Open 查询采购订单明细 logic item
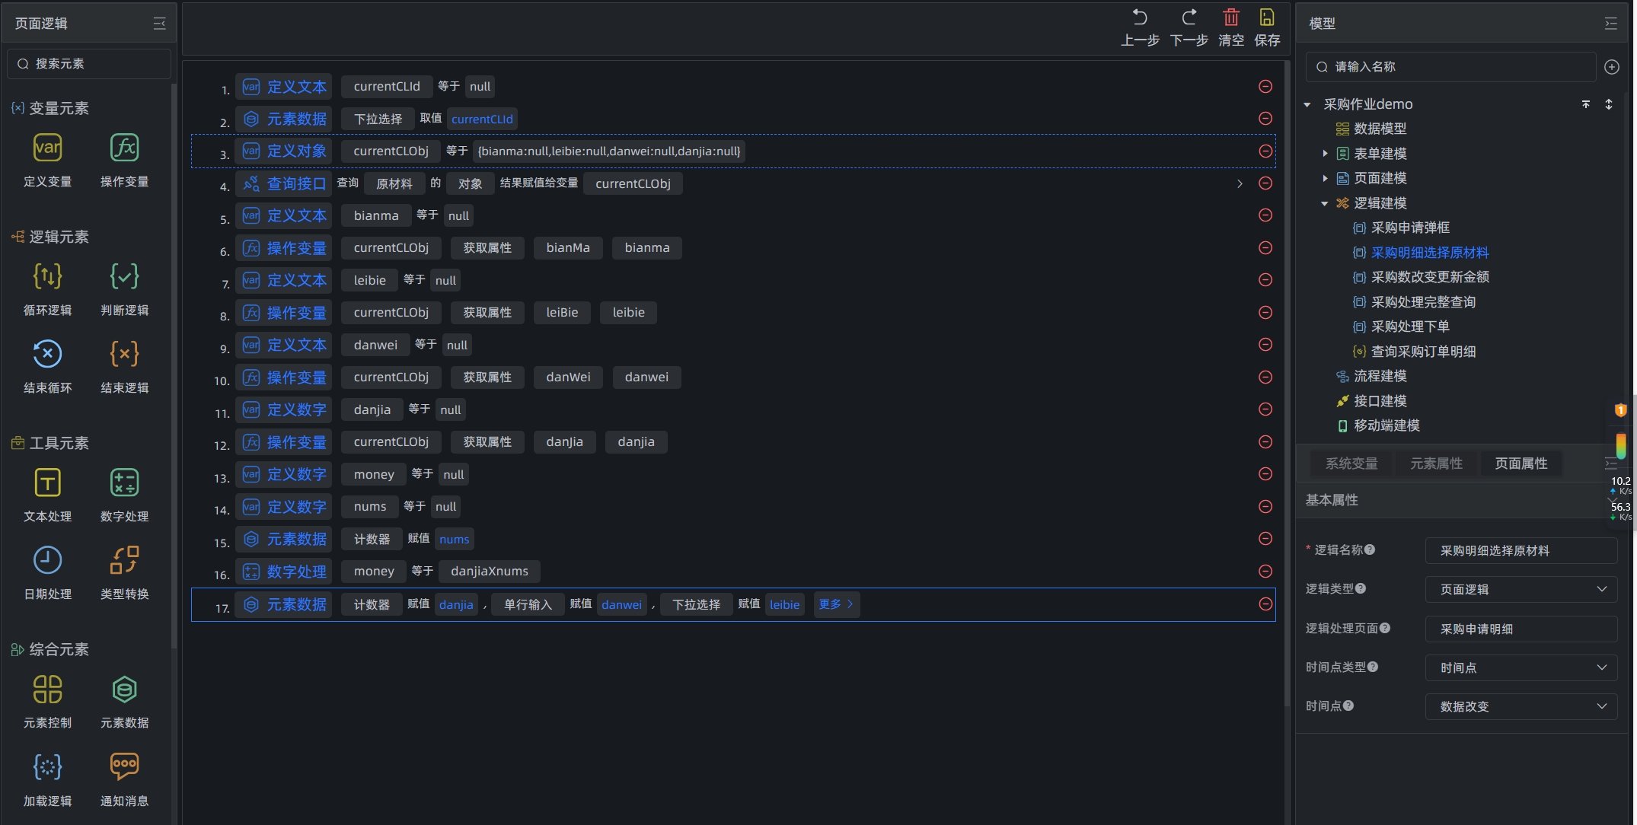 click(1423, 352)
